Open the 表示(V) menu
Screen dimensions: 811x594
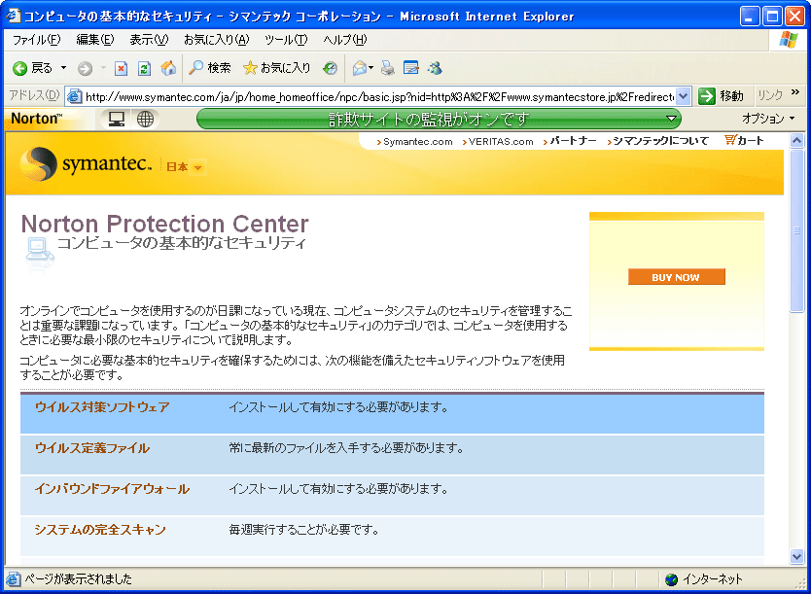[149, 40]
